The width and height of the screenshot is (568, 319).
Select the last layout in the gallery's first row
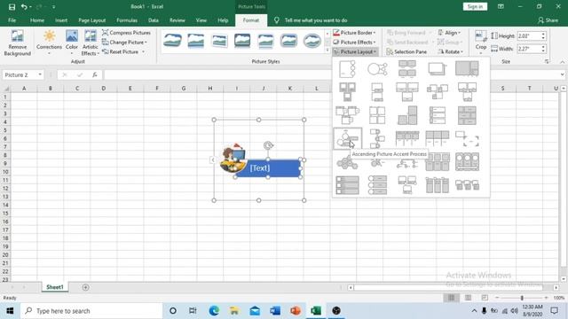click(467, 69)
